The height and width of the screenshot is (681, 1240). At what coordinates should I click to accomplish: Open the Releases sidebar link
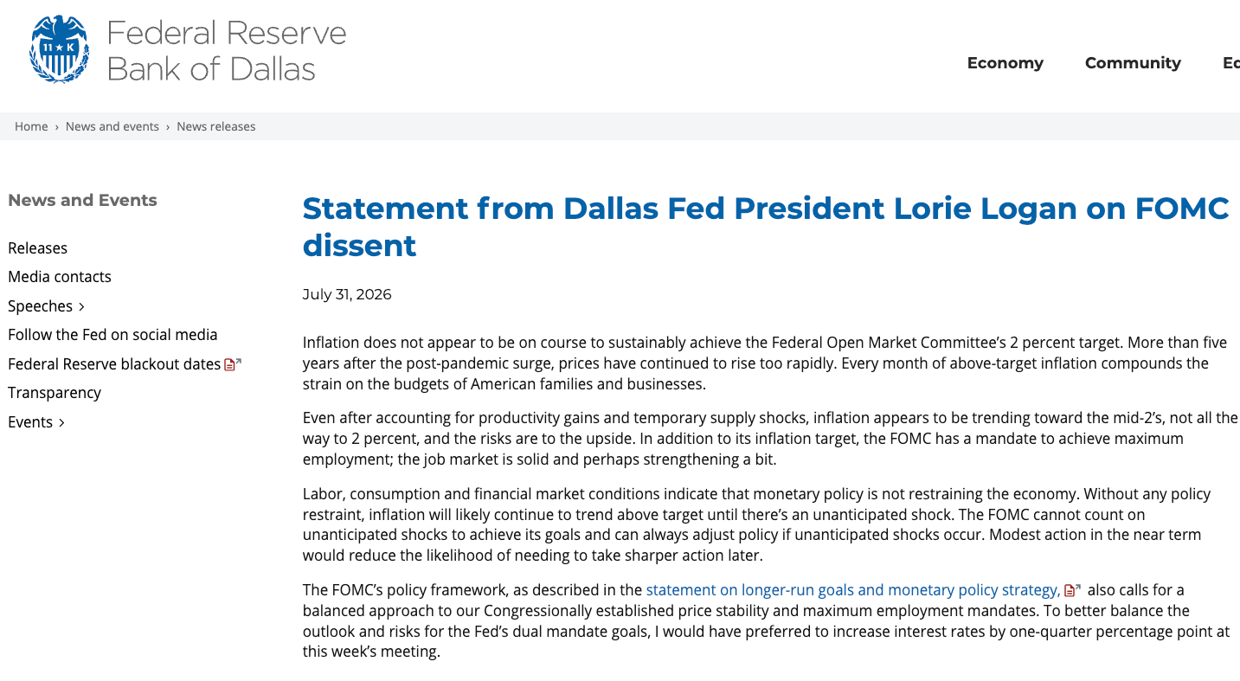(x=37, y=248)
